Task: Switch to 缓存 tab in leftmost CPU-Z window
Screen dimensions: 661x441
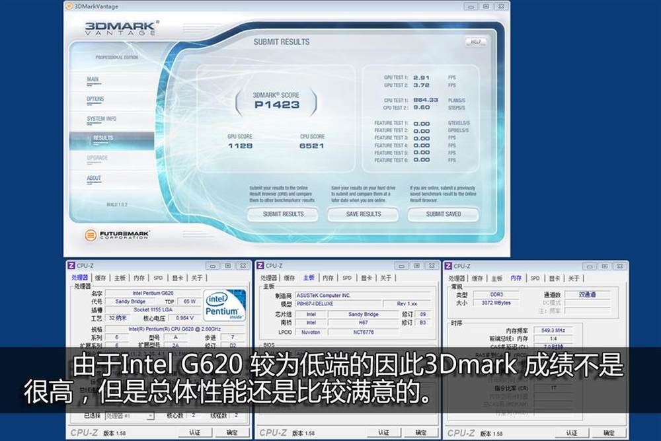Action: coord(100,278)
